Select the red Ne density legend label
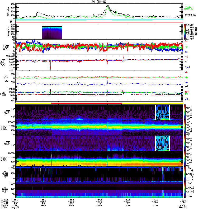The image size is (198, 211). (186, 57)
